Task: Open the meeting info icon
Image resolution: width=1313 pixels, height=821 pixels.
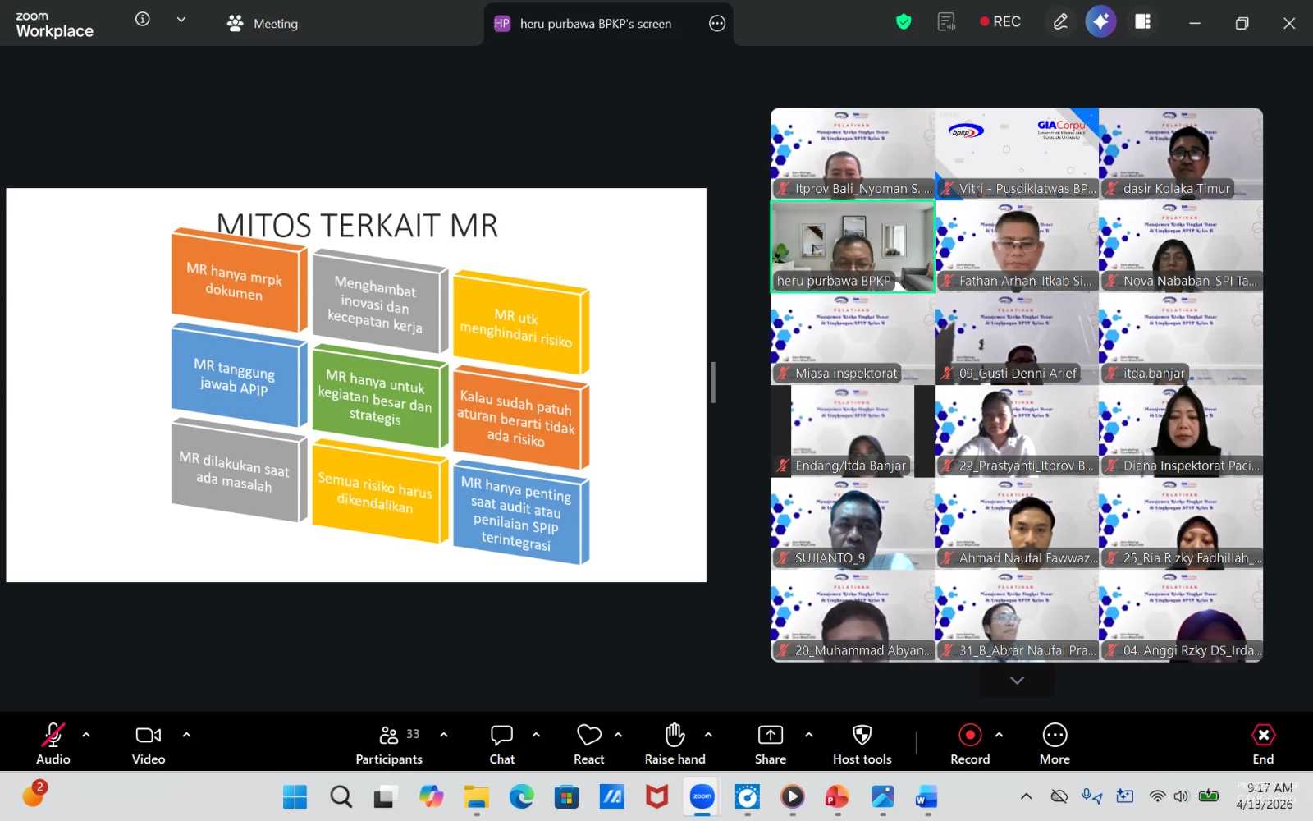Action: (143, 20)
